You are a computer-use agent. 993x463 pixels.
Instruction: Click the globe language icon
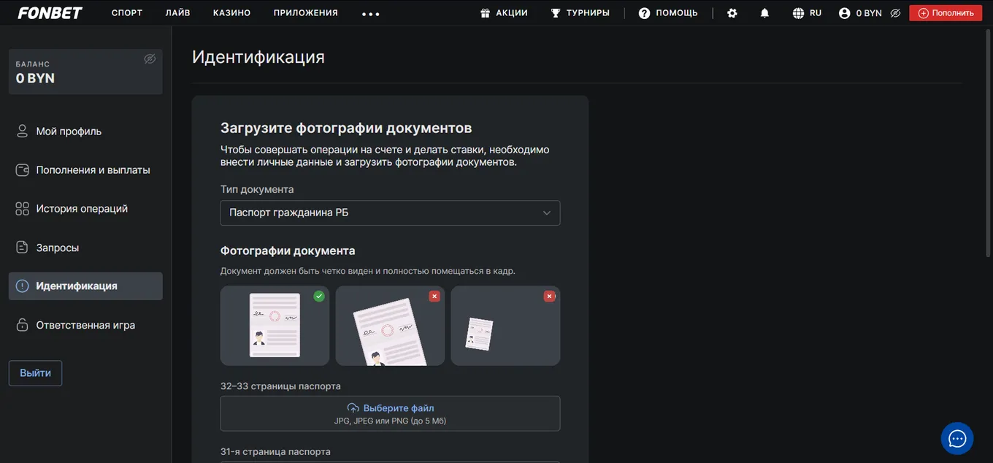[798, 13]
